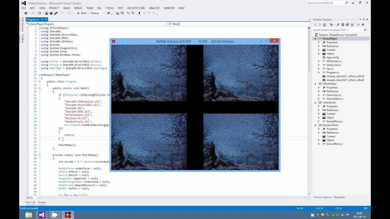Pin the Program.cs tab
This screenshot has width=390, height=219.
[x=42, y=19]
